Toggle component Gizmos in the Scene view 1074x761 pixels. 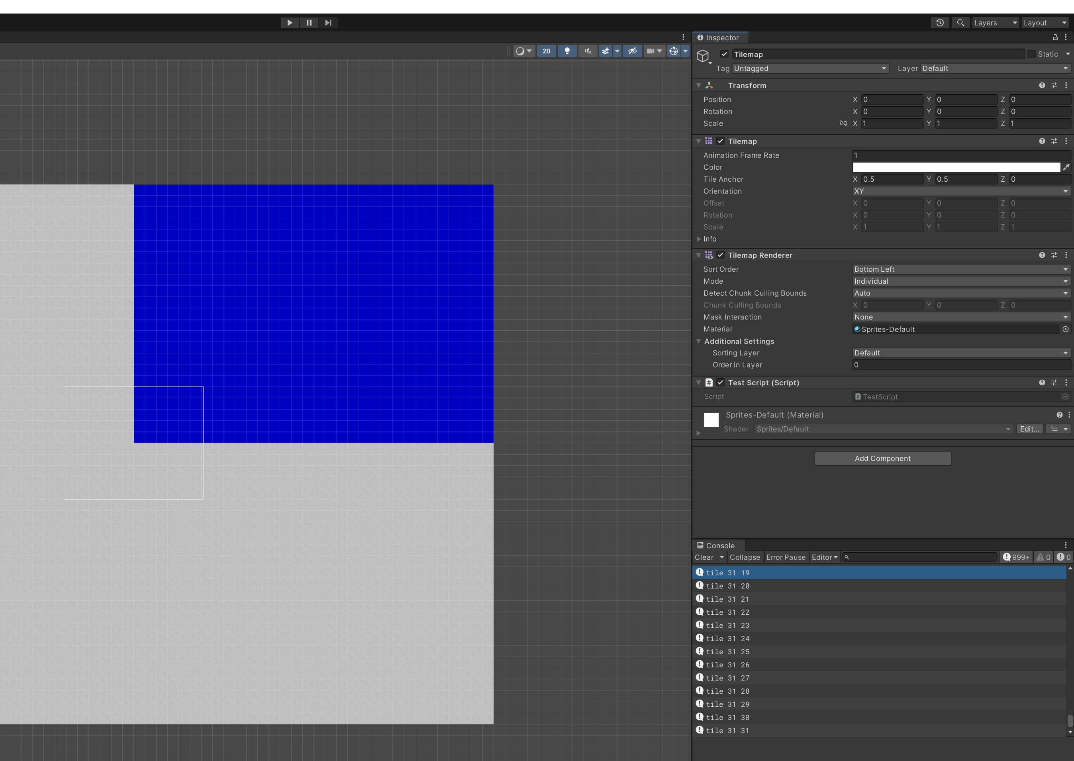[x=673, y=51]
